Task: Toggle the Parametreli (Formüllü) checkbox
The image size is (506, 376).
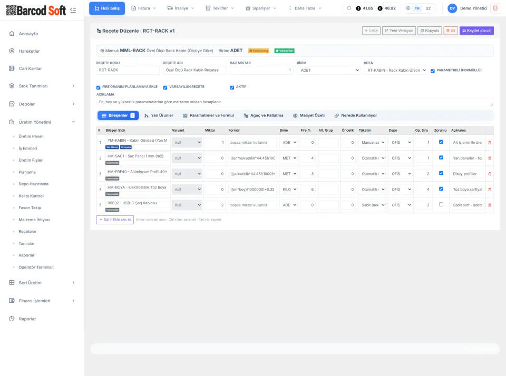Action: coord(432,71)
